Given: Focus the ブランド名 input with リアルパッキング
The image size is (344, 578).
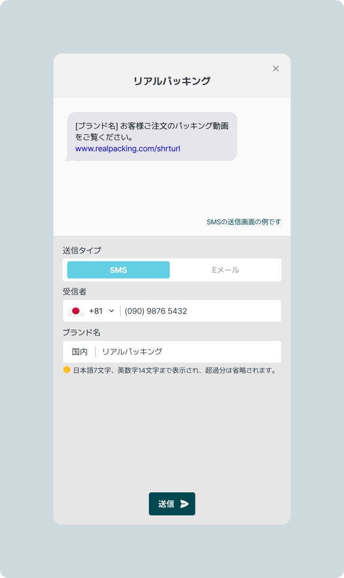Looking at the screenshot, I should tap(187, 352).
